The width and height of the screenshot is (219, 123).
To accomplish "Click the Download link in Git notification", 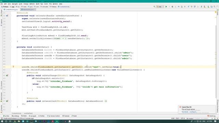I will tap(185, 112).
